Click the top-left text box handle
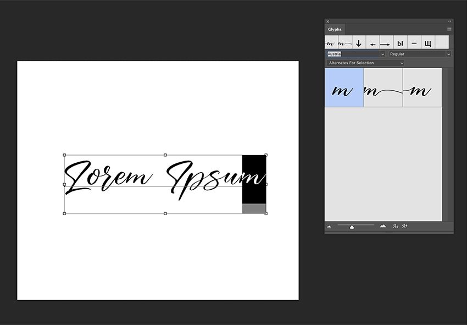This screenshot has width=467, height=325. click(65, 155)
